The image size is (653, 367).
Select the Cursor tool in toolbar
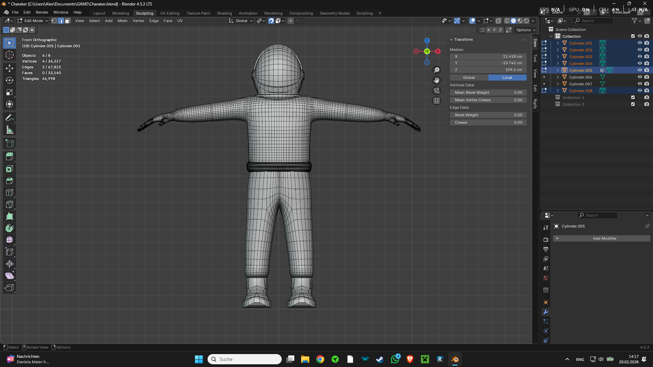coord(10,55)
